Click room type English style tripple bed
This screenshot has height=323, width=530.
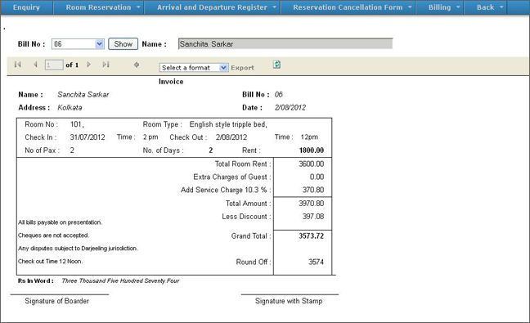228,124
